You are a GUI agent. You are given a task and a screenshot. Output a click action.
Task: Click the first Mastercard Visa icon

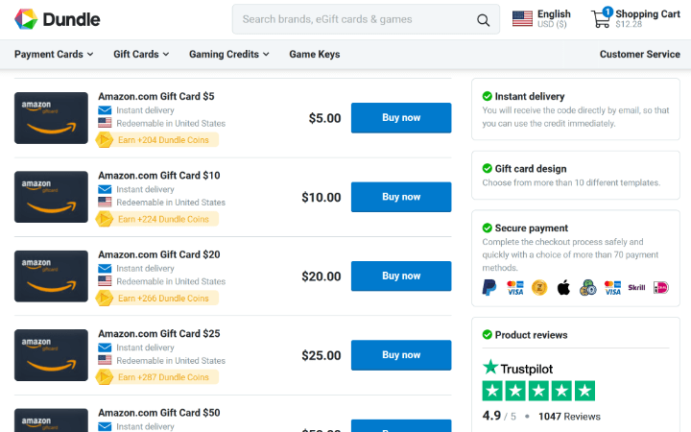pos(514,288)
